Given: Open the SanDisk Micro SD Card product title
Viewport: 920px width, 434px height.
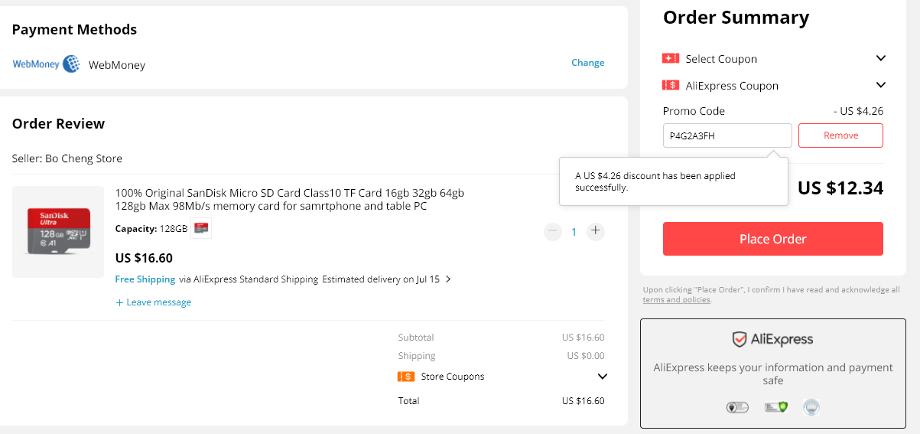Looking at the screenshot, I should [290, 199].
